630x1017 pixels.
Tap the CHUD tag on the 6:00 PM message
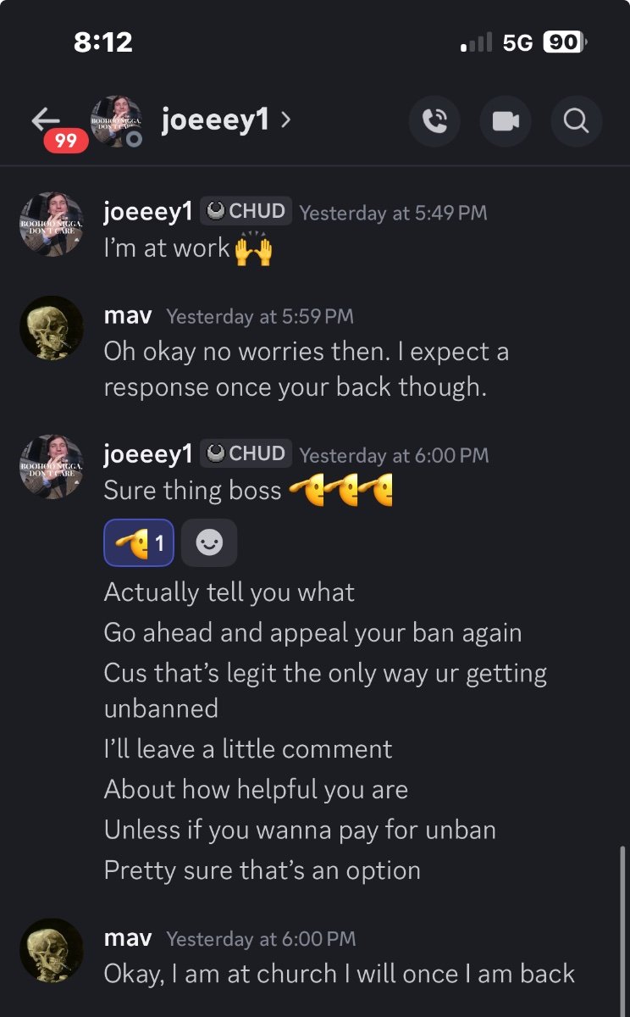[246, 454]
